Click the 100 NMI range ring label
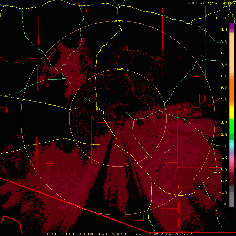The image size is (236, 236). tap(118, 21)
